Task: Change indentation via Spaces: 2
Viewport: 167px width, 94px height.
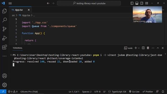Action: click(x=87, y=92)
